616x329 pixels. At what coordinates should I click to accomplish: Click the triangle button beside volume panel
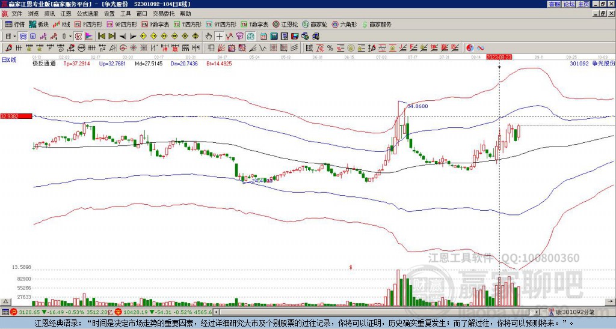click(x=5, y=302)
